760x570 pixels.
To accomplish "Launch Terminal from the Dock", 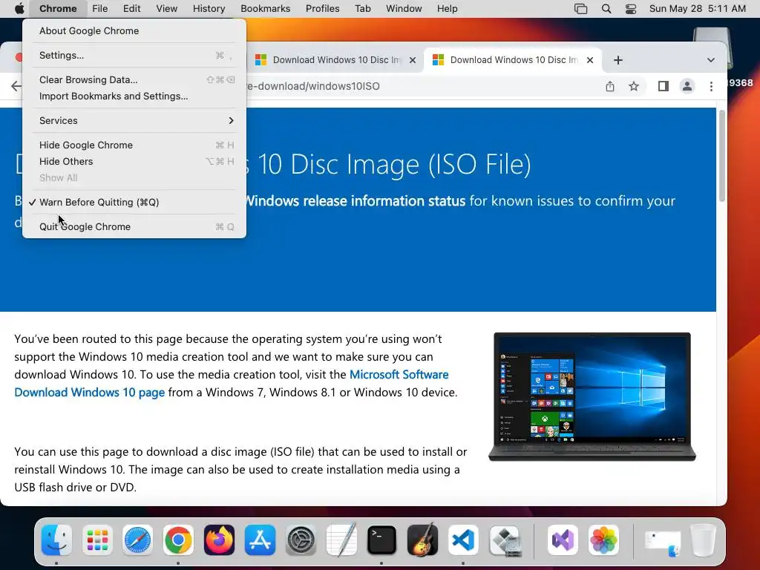I will [381, 540].
